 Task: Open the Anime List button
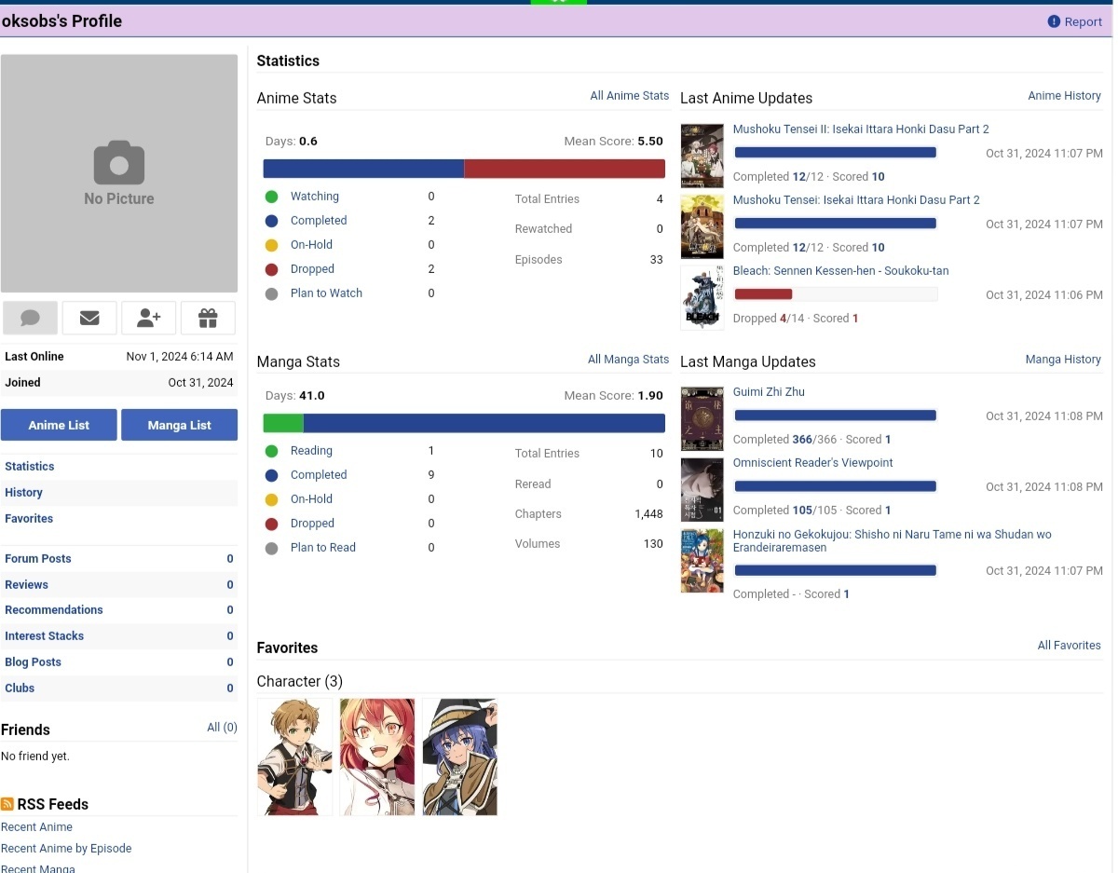(x=59, y=425)
